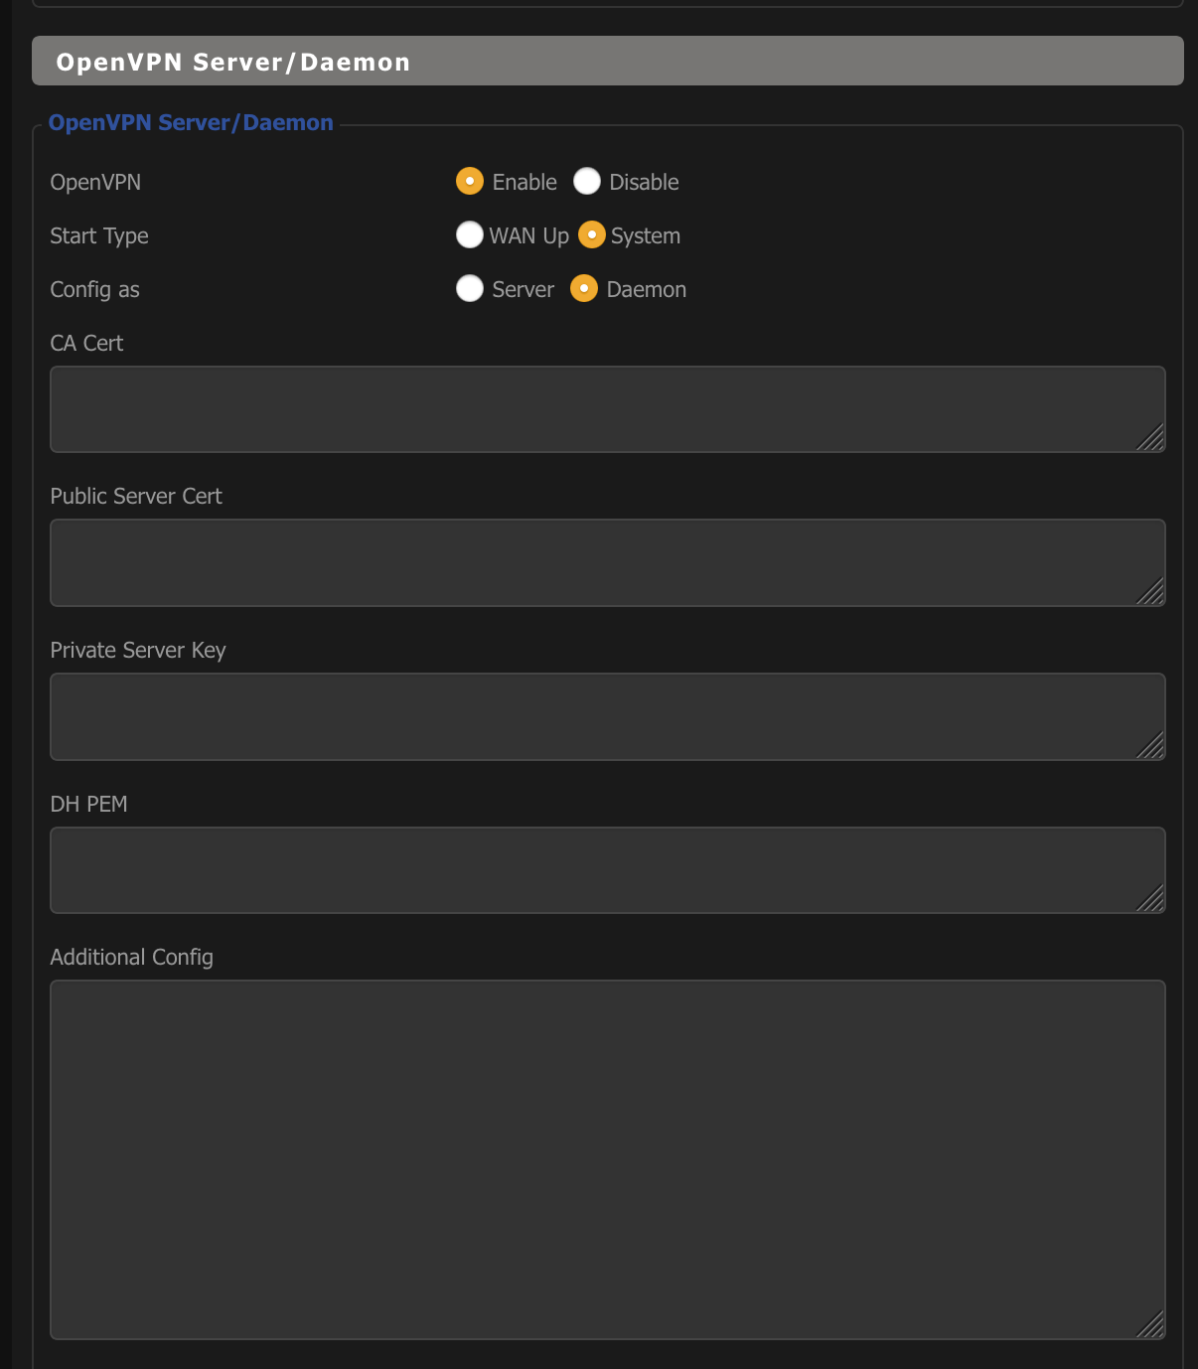Click the Config as row label

(x=94, y=289)
